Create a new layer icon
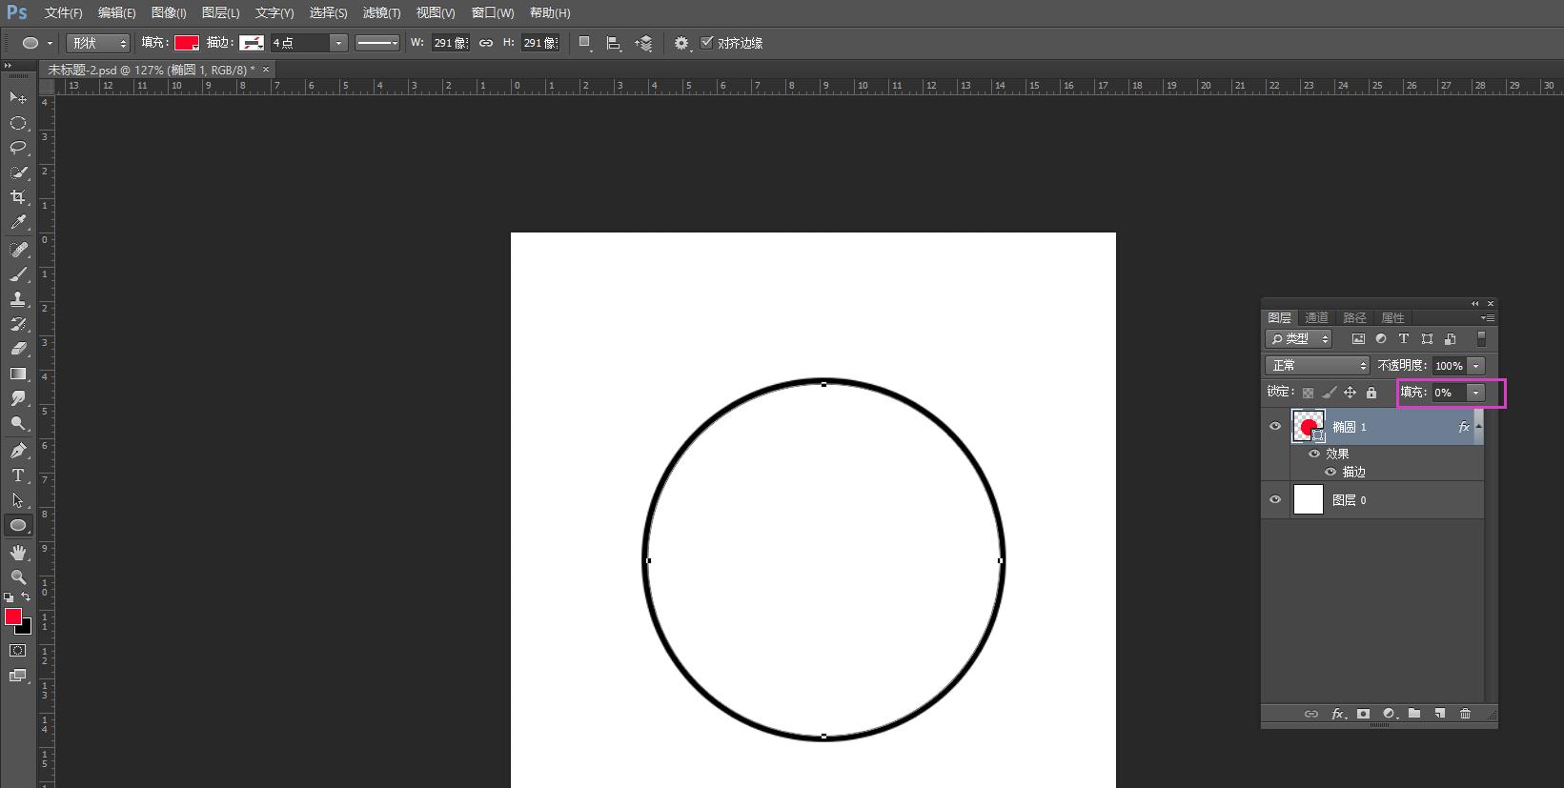 click(x=1440, y=714)
